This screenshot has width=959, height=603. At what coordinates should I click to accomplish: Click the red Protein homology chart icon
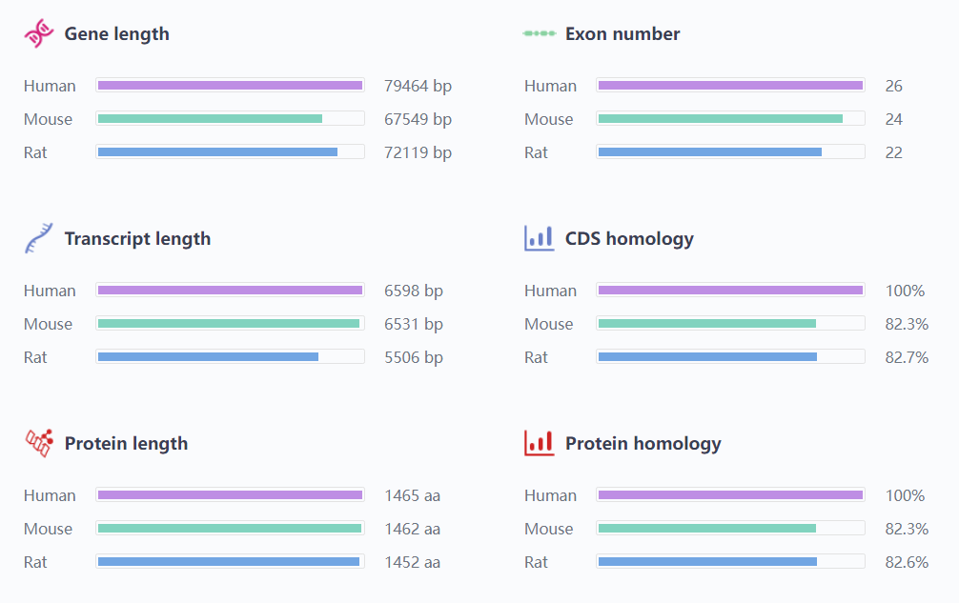pyautogui.click(x=540, y=443)
